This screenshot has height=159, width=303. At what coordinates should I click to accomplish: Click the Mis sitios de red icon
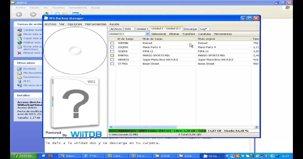19,85
